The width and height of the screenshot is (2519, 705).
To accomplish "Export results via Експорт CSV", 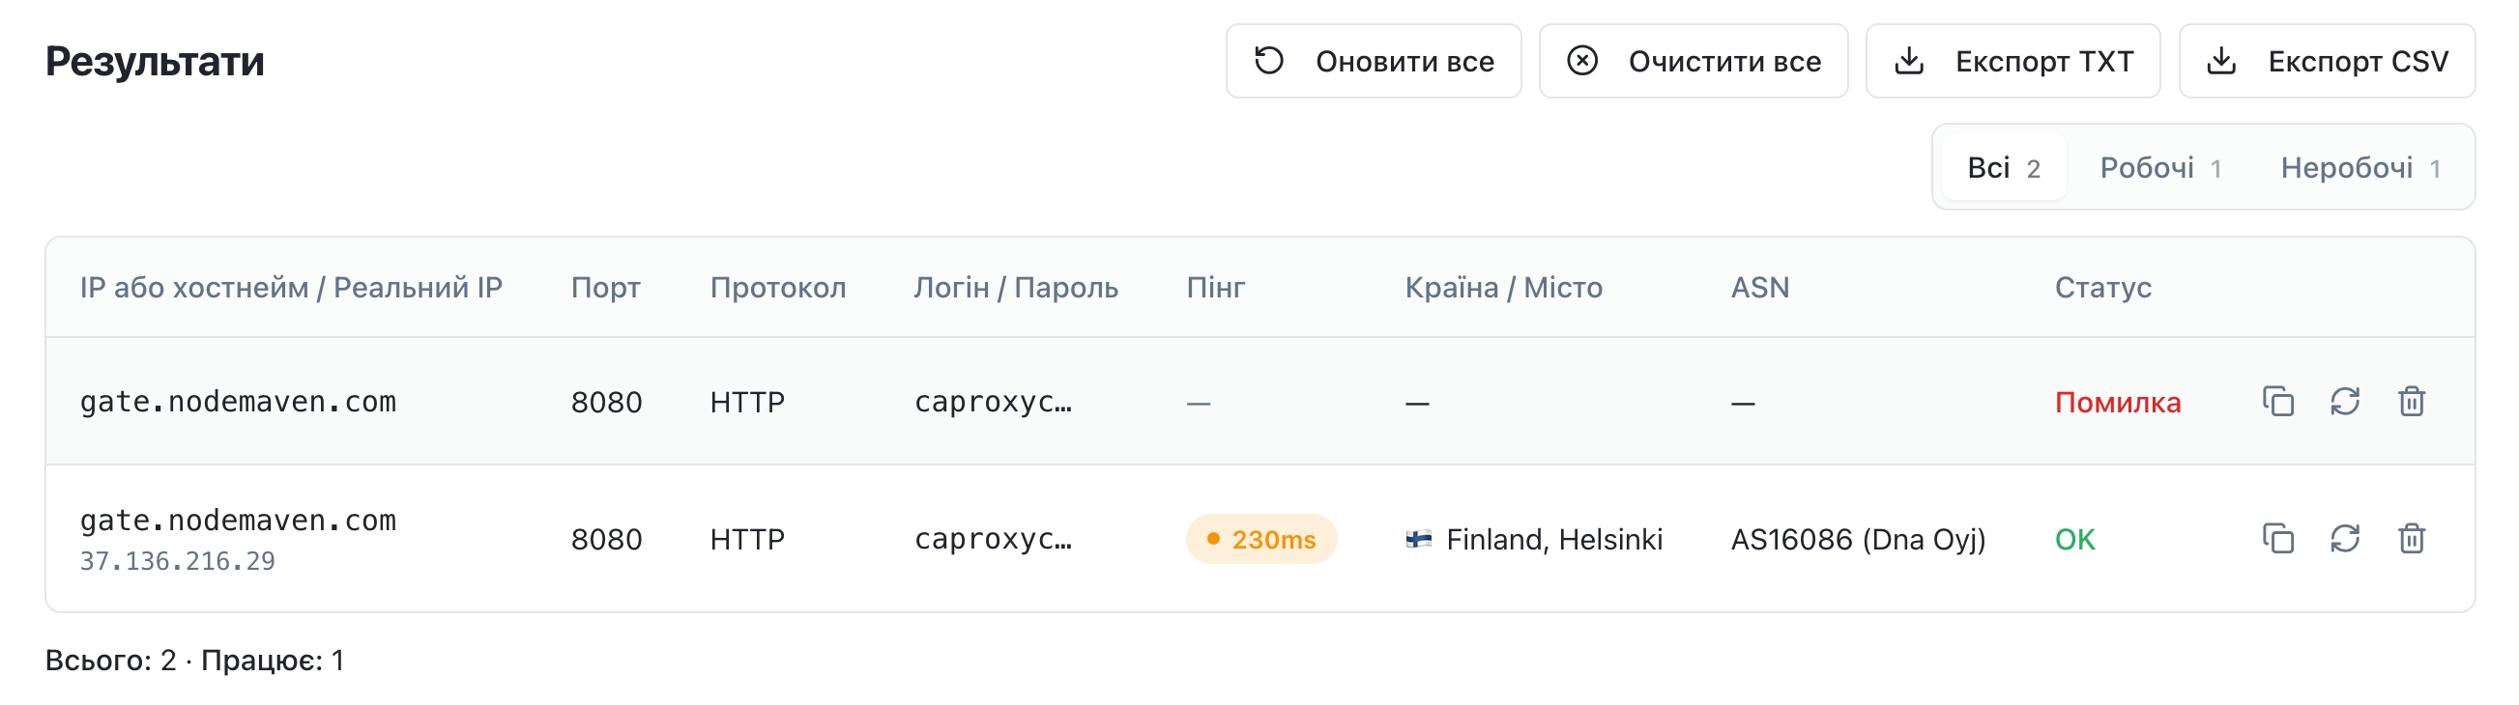I will (2327, 62).
